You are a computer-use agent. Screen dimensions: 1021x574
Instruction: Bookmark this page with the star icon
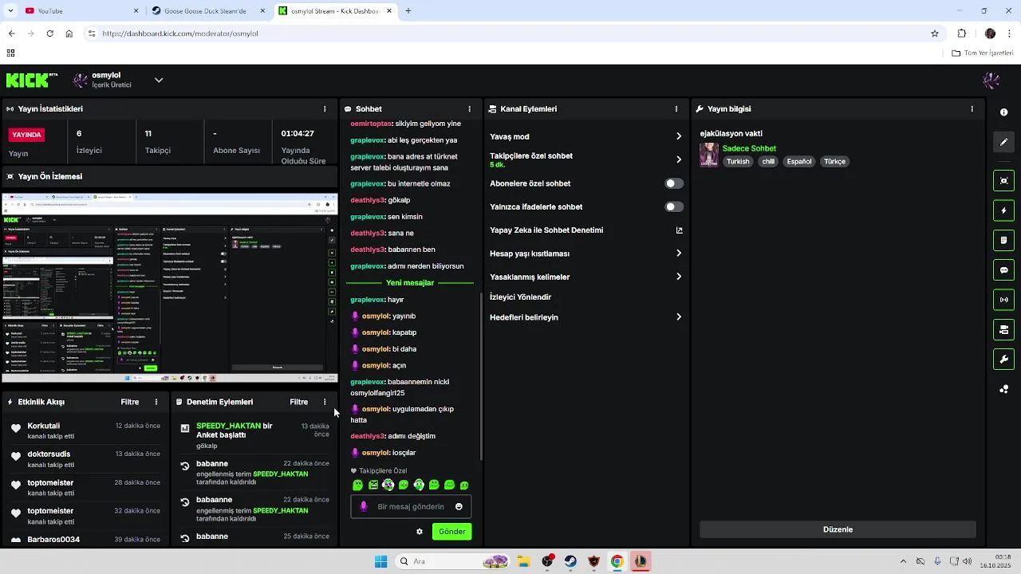[x=935, y=33]
